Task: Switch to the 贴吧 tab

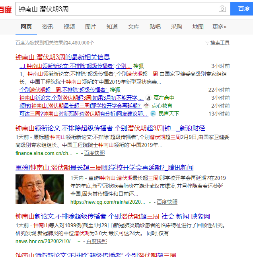Action: tap(155, 27)
